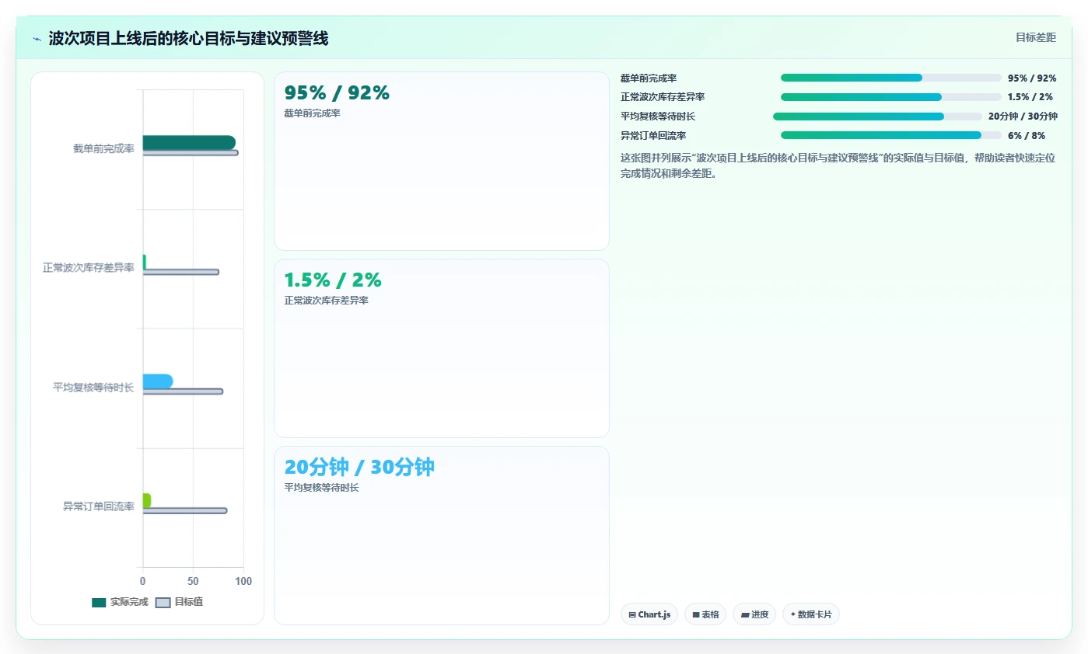
Task: Click the blue 平均复核等待时长 actual bar
Action: 158,381
